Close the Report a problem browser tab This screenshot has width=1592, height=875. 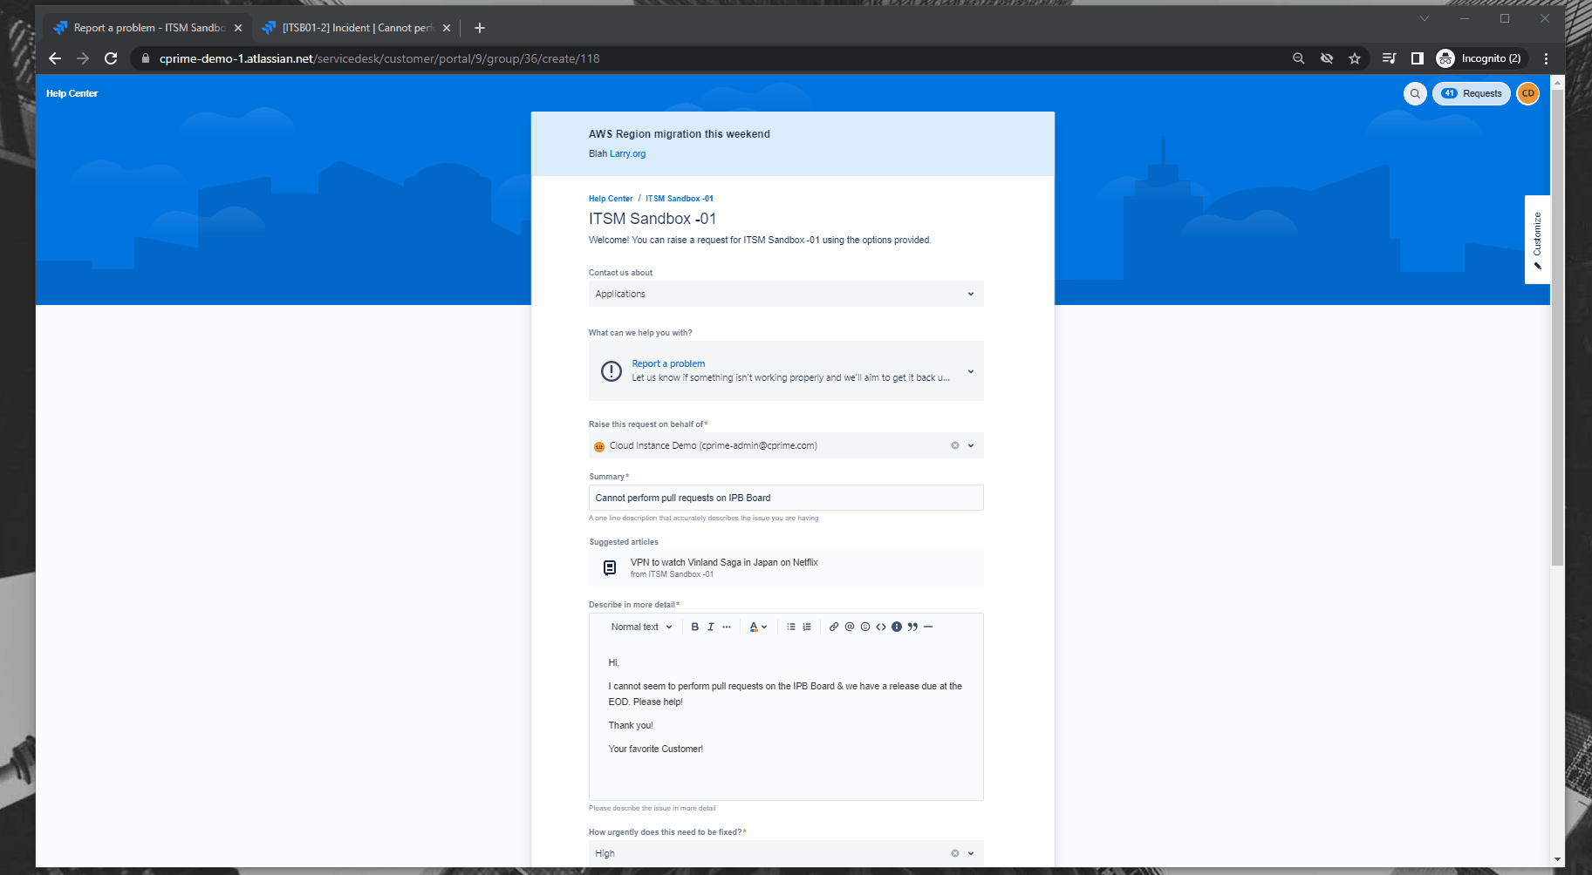coord(238,28)
